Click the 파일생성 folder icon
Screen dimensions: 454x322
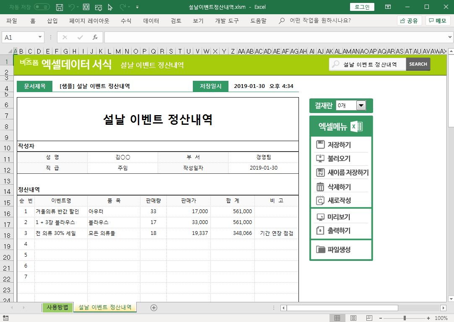pos(320,250)
